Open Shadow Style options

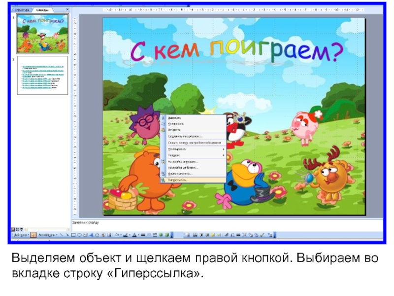161,235
